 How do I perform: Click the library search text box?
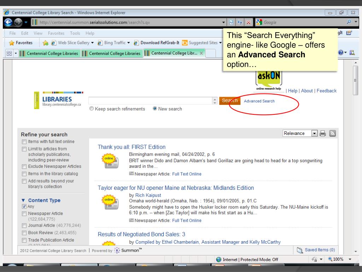click(151, 101)
